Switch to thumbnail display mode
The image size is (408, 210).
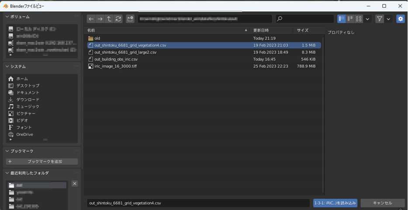(x=359, y=19)
